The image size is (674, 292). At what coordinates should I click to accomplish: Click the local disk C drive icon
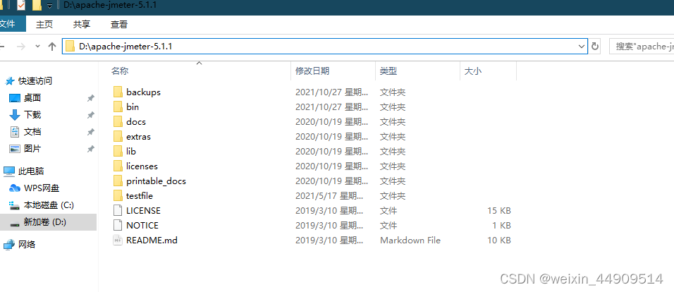pyautogui.click(x=15, y=205)
